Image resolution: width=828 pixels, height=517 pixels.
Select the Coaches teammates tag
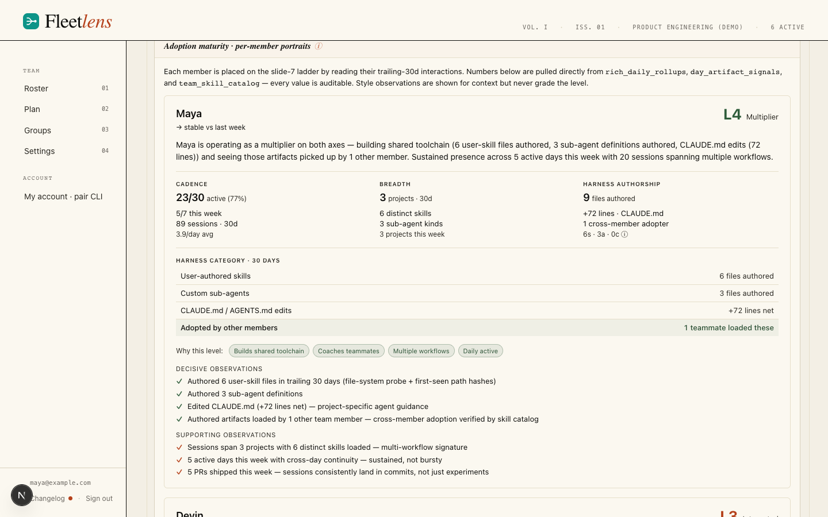click(x=348, y=351)
